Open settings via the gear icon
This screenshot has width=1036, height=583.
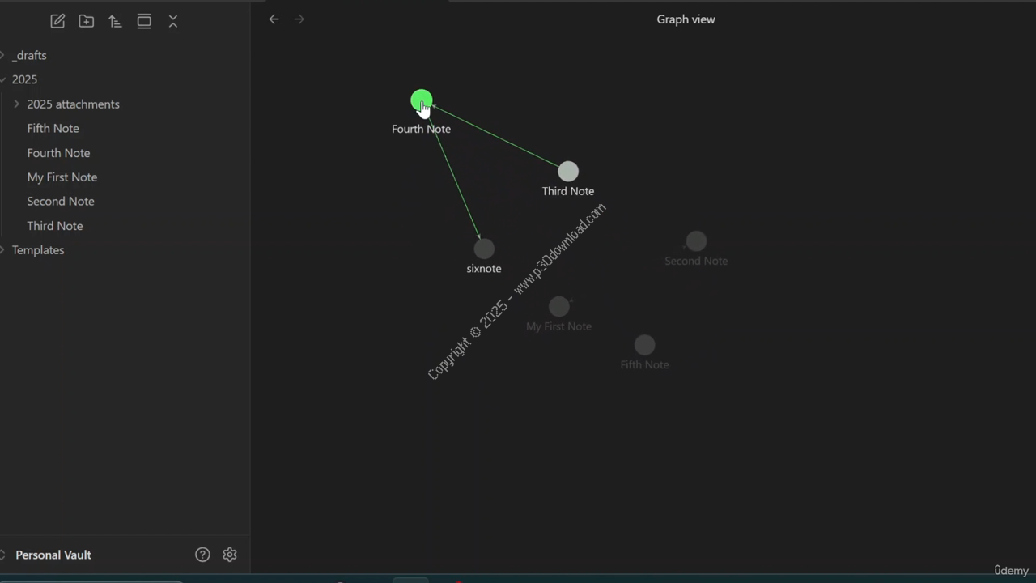point(230,555)
